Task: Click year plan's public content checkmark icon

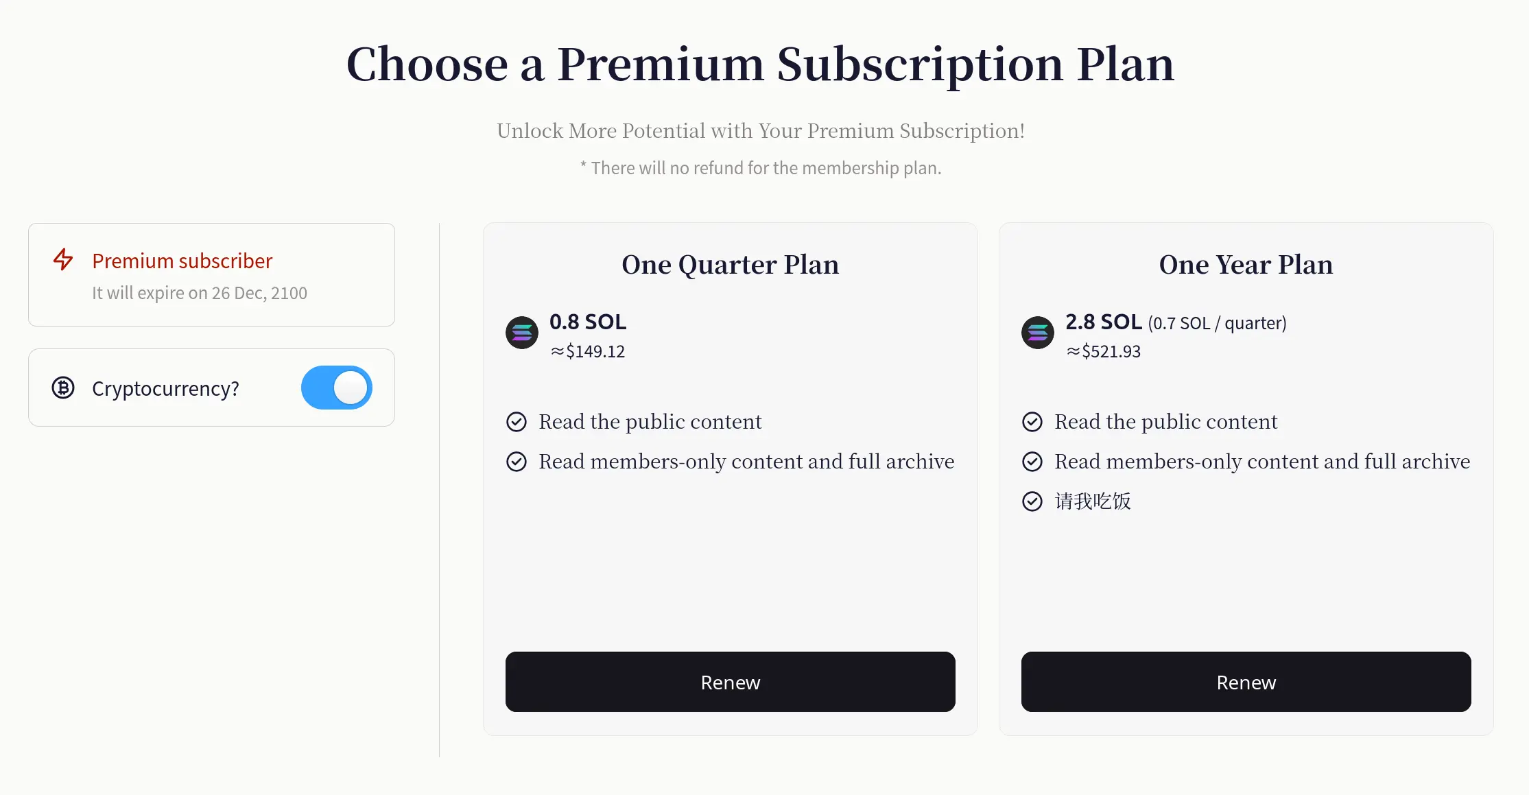Action: 1032,422
